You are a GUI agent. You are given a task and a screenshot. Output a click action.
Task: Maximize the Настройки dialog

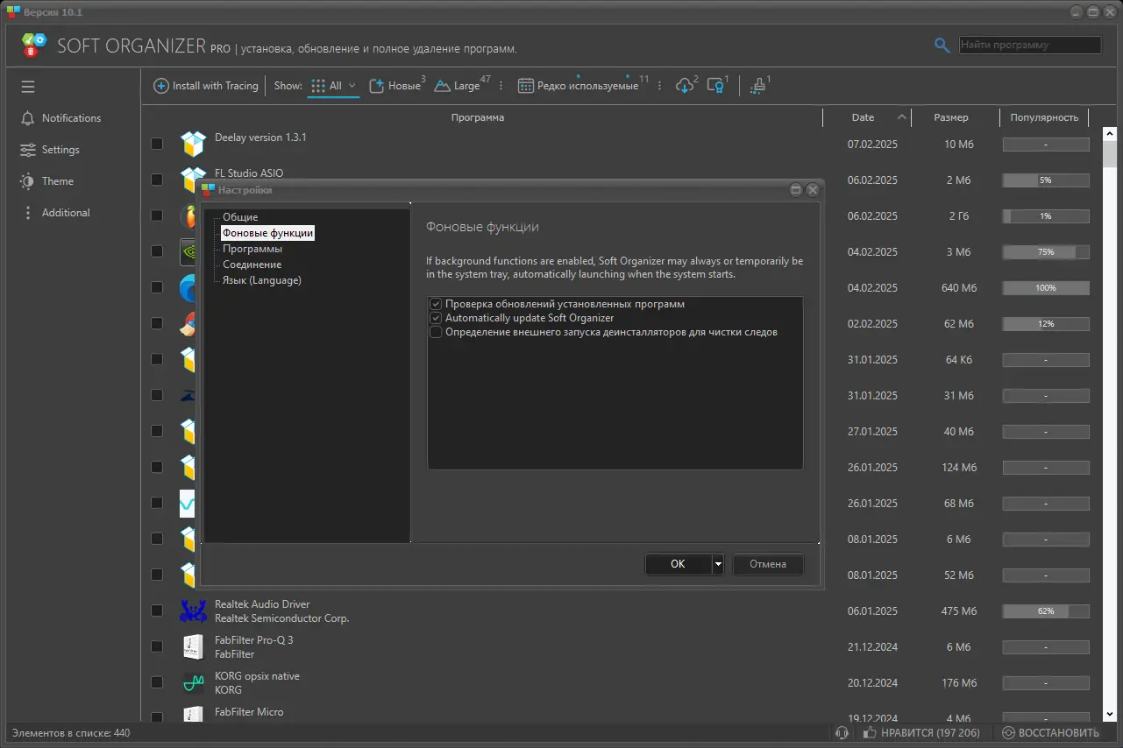click(796, 189)
